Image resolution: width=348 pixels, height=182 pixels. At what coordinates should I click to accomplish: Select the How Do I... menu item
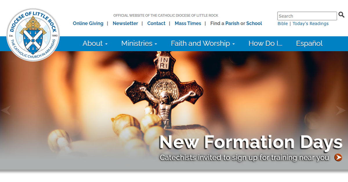coord(265,43)
